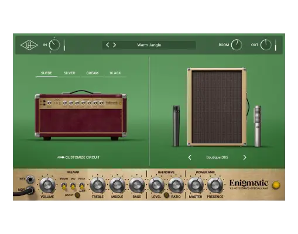Toggle the ROCK/JAZZ switch
This screenshot has height=234, width=298.
pos(82,186)
